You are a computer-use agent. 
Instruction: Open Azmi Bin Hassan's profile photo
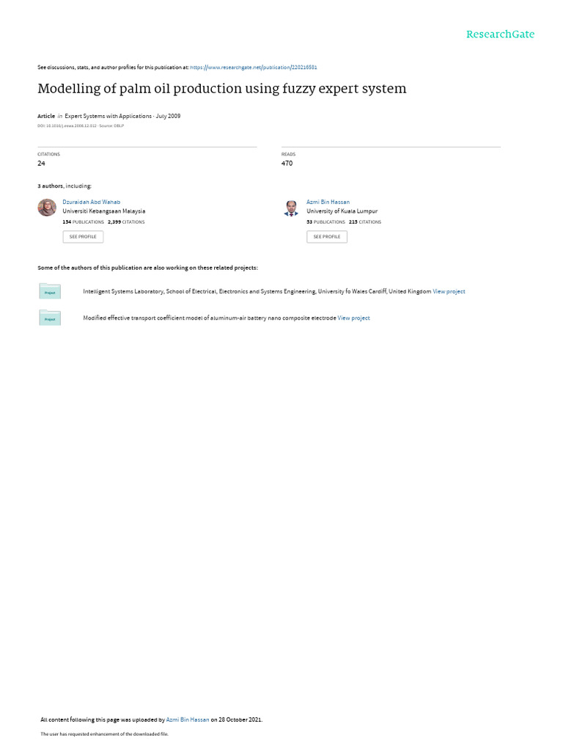291,208
